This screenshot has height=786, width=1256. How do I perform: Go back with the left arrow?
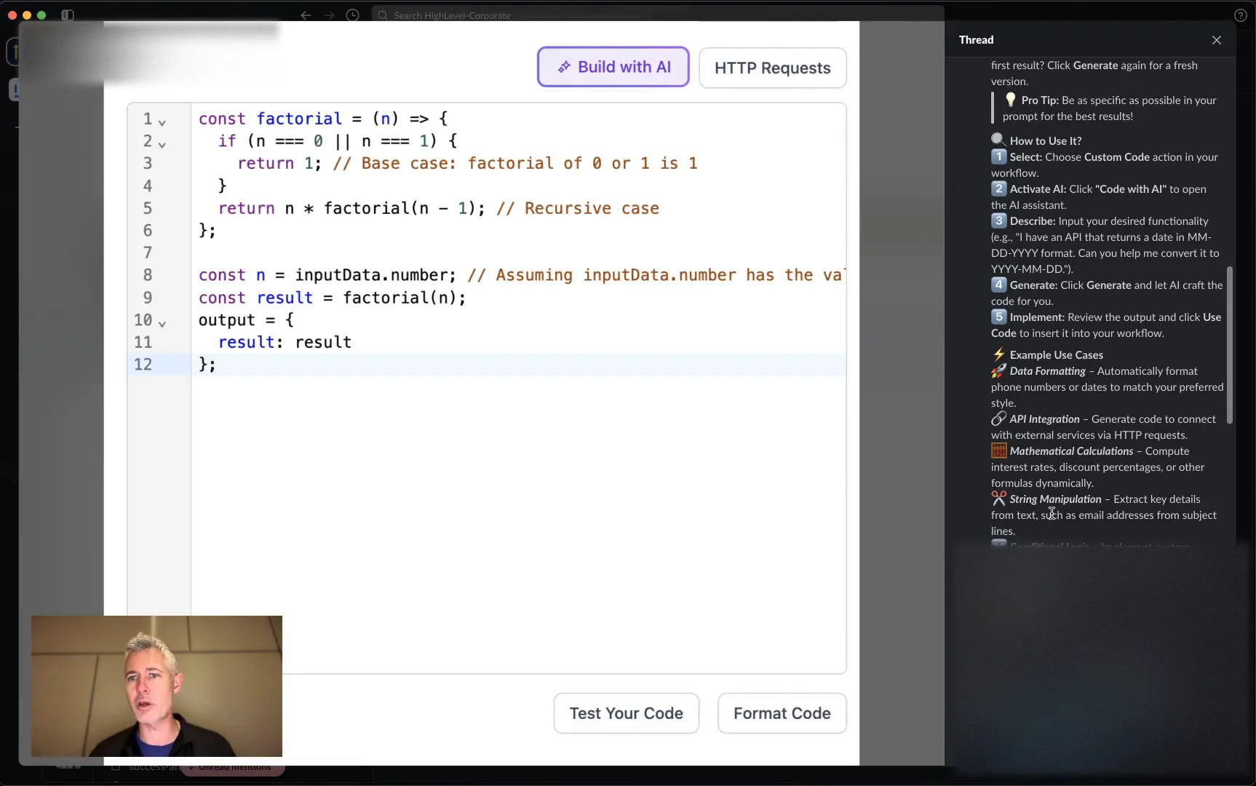(306, 15)
